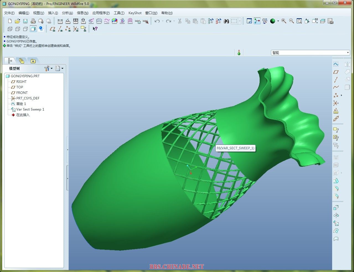The height and width of the screenshot is (272, 354).
Task: Click the Save file icon
Action: (25, 21)
